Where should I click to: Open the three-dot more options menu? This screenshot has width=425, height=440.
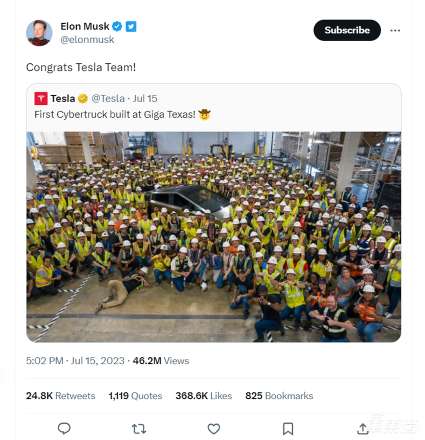(x=395, y=30)
